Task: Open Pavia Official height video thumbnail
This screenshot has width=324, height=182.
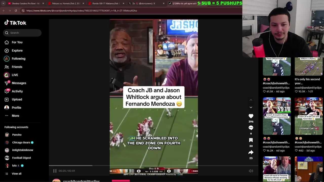Action: (277, 66)
